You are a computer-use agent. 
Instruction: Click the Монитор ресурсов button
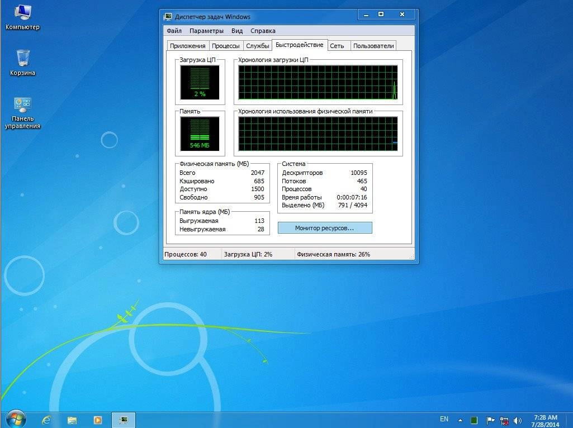324,228
